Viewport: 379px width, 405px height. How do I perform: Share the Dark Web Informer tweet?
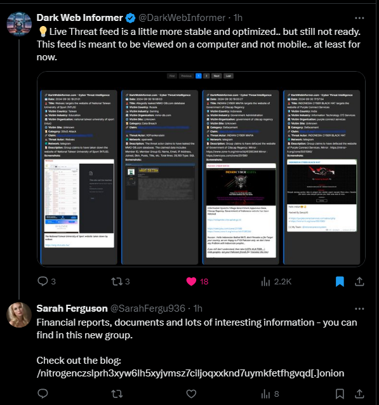[x=359, y=281]
